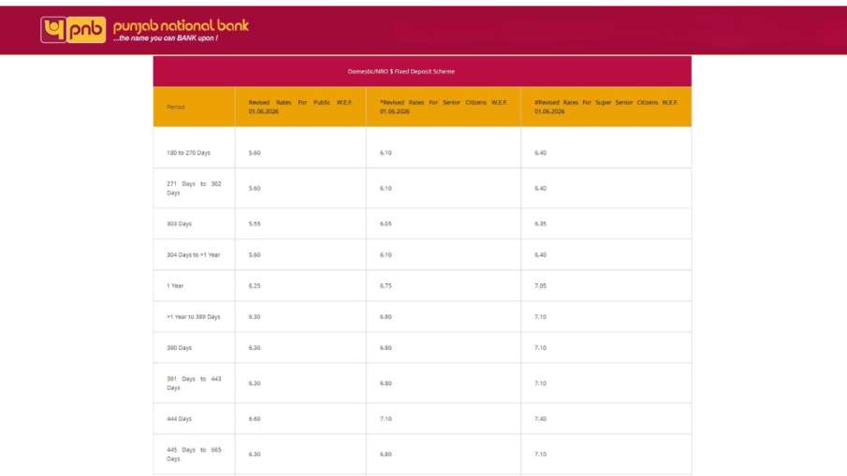Click the 'punjab national bank' wordmark
Image resolution: width=847 pixels, height=476 pixels.
click(181, 25)
